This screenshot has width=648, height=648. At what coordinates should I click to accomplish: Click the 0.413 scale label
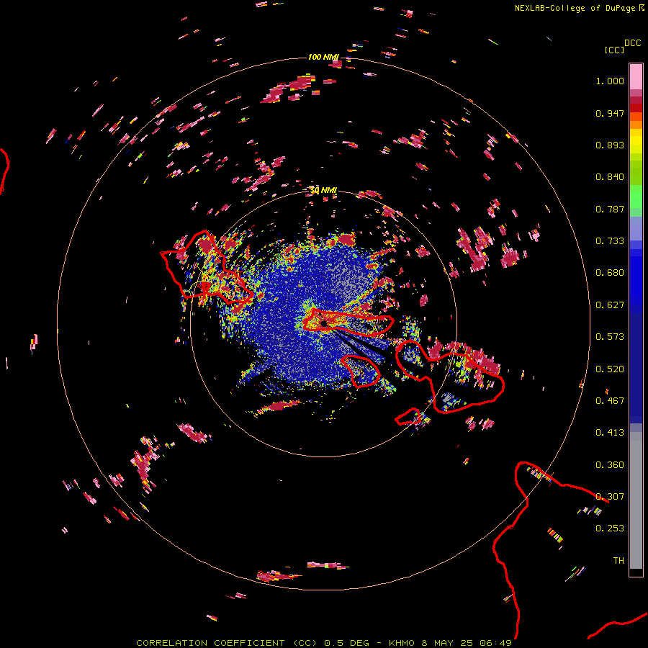610,433
